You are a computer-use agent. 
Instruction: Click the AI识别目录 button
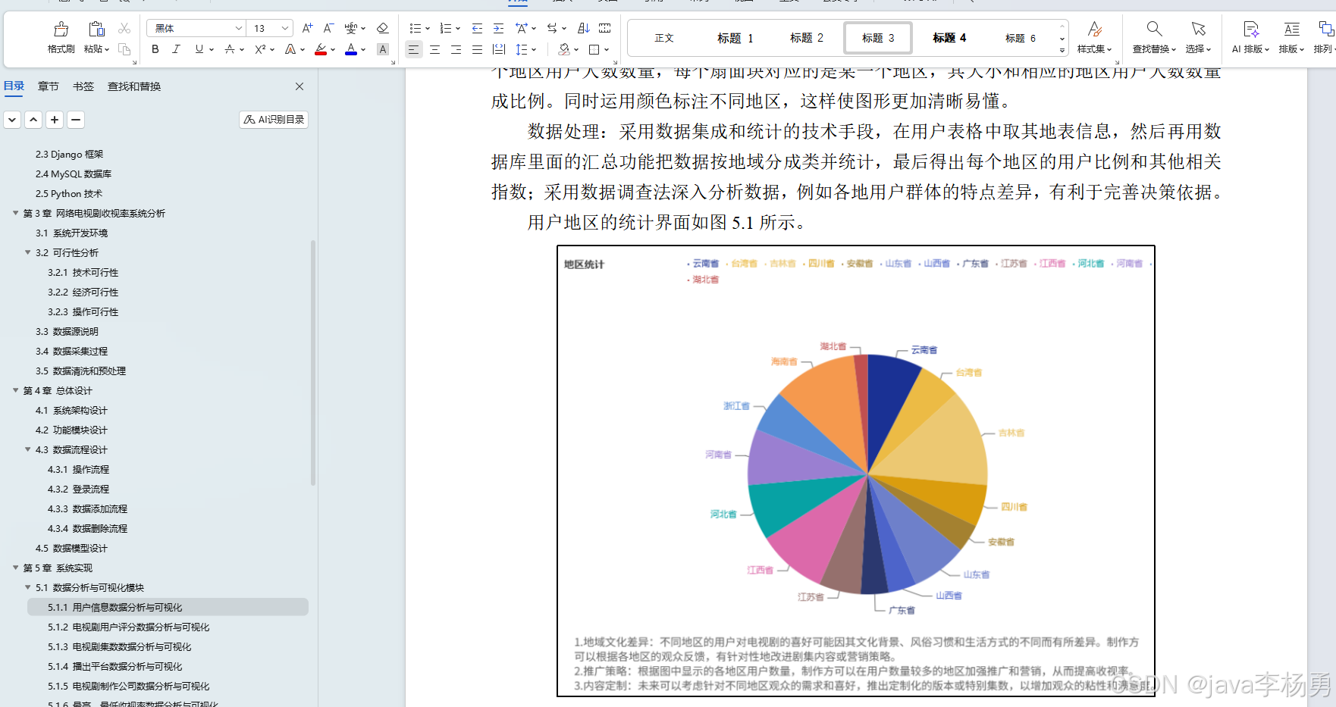point(273,119)
